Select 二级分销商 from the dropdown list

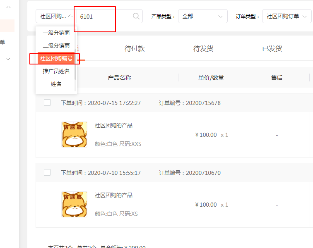[x=56, y=45]
